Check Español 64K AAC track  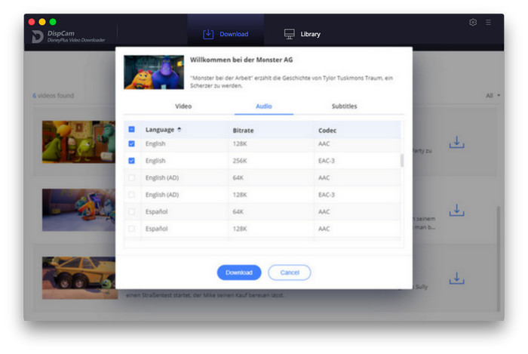pos(132,211)
